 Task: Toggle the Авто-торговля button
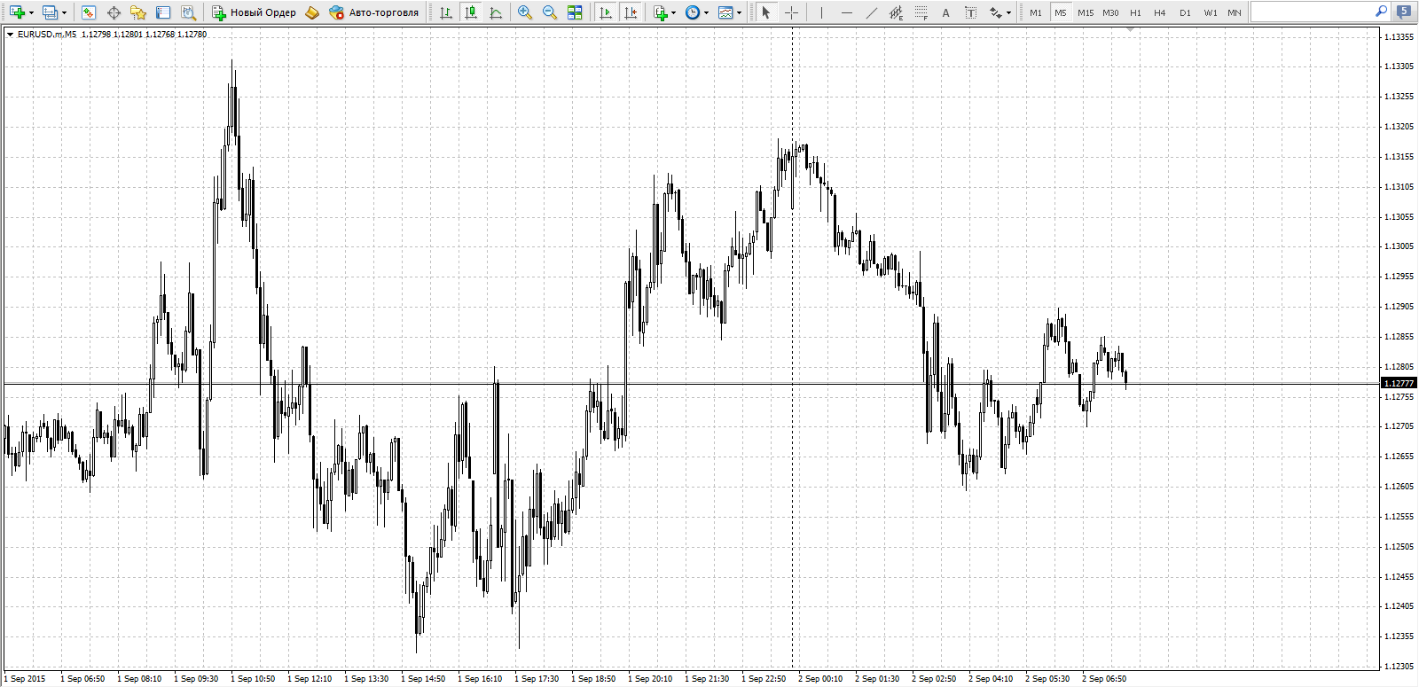[373, 12]
